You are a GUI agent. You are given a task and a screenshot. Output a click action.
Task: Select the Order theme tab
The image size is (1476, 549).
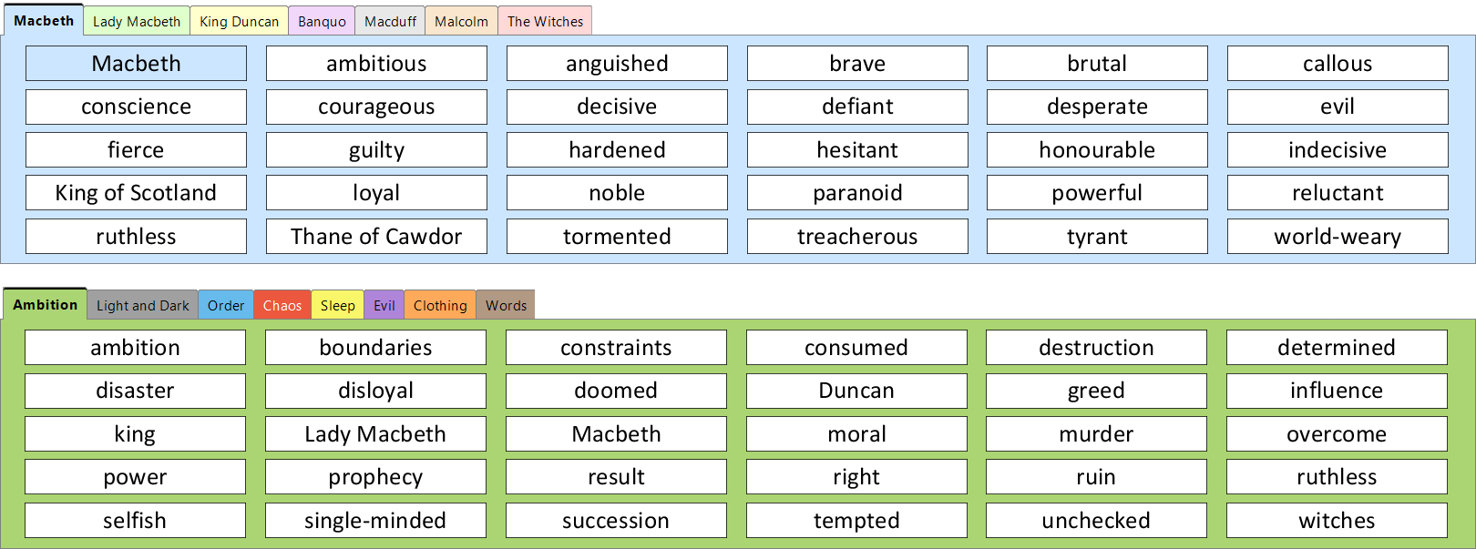point(225,306)
